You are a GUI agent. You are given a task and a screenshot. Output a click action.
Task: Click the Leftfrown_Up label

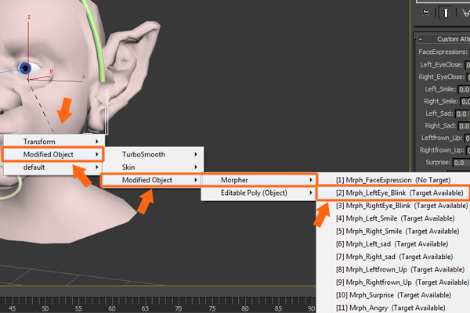click(x=442, y=138)
